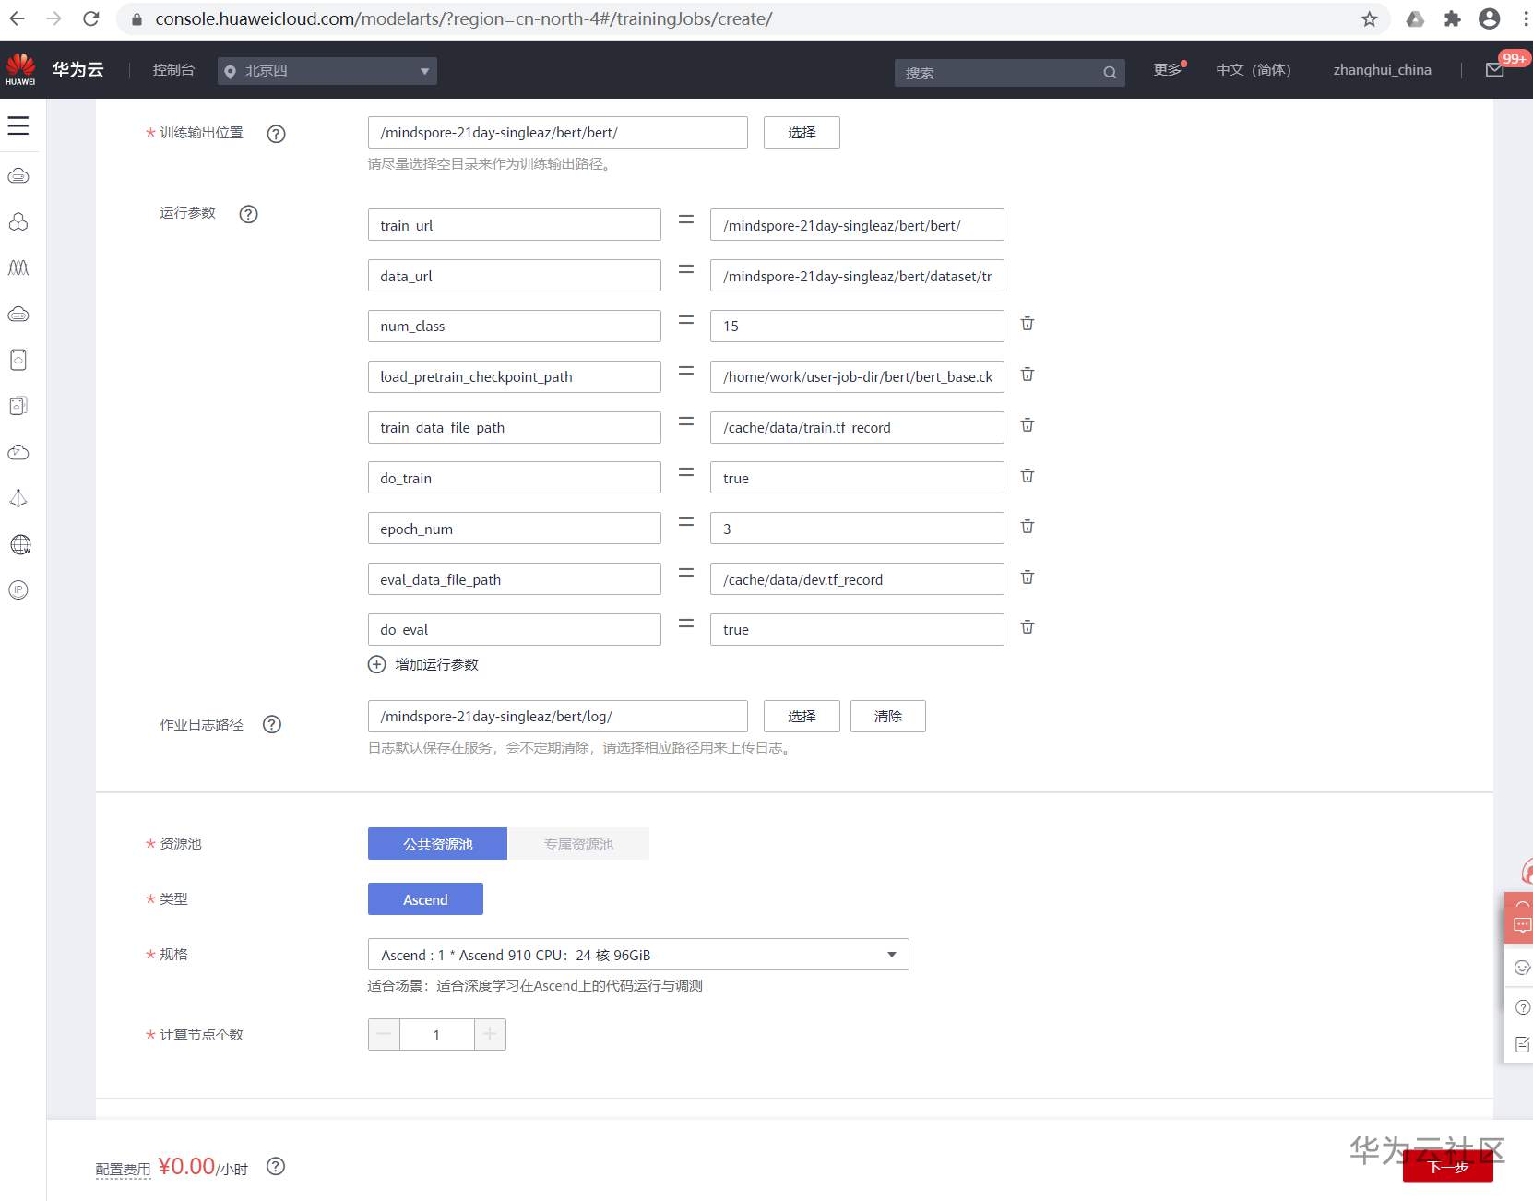Reload the browser page
This screenshot has width=1533, height=1201.
90,18
